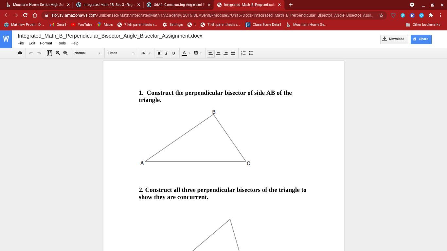Open the YouTube bookmark

click(81, 25)
